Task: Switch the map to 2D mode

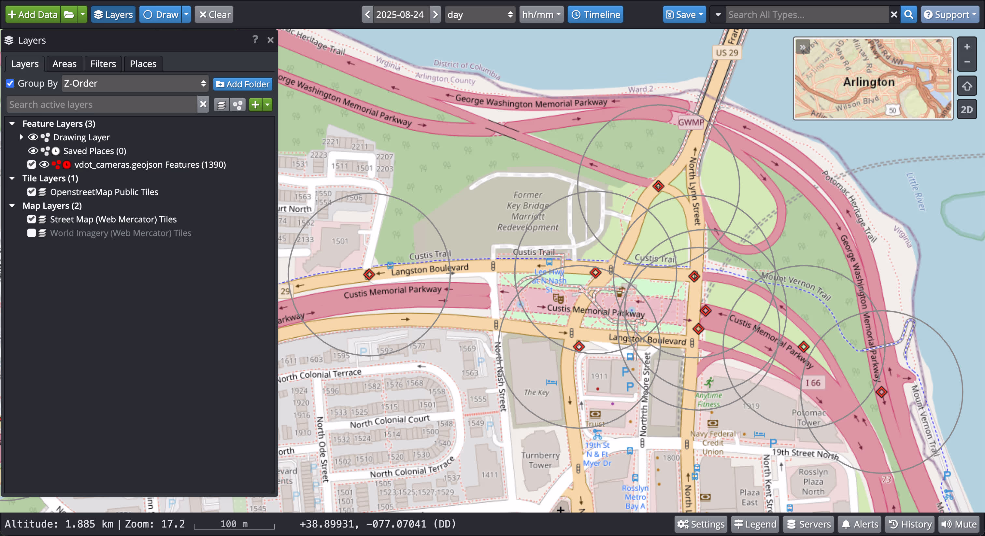Action: tap(967, 109)
